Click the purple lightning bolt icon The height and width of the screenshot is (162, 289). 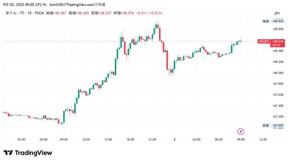click(241, 132)
